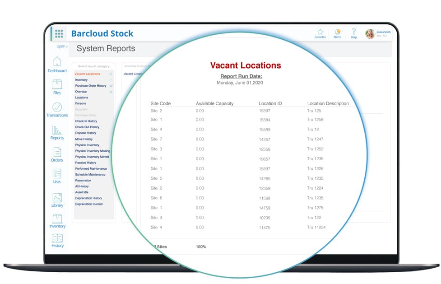Screen dimensions: 441x284
Task: Click description Tru 1247
Action: click(x=315, y=139)
